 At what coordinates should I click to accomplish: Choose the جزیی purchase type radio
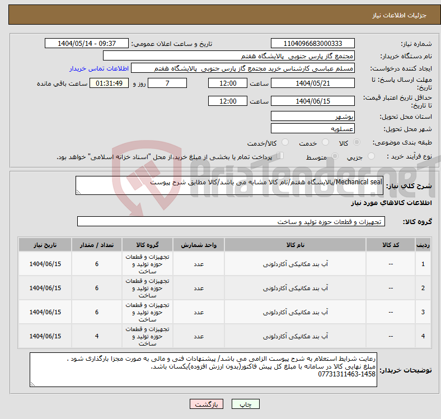371,156
